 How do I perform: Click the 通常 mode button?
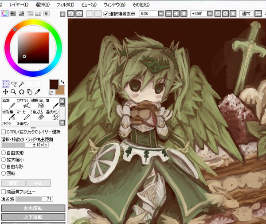[x=246, y=14]
